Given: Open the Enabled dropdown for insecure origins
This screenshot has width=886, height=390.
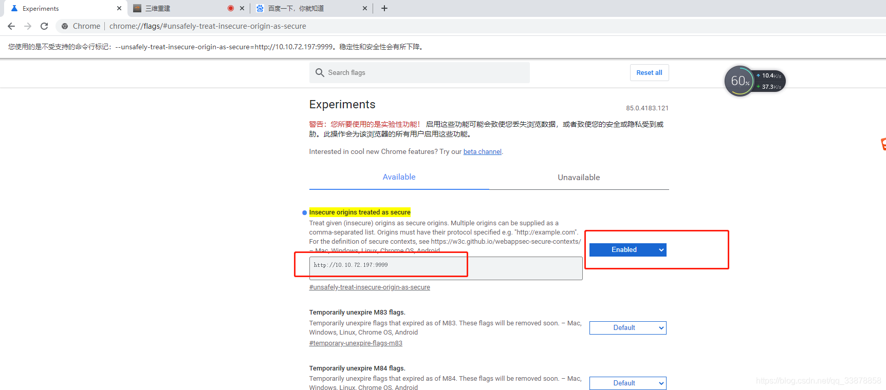Looking at the screenshot, I should 627,250.
